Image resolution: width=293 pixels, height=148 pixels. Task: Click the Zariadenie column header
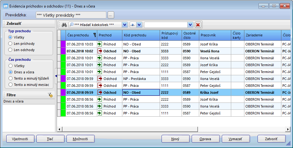click(262, 35)
